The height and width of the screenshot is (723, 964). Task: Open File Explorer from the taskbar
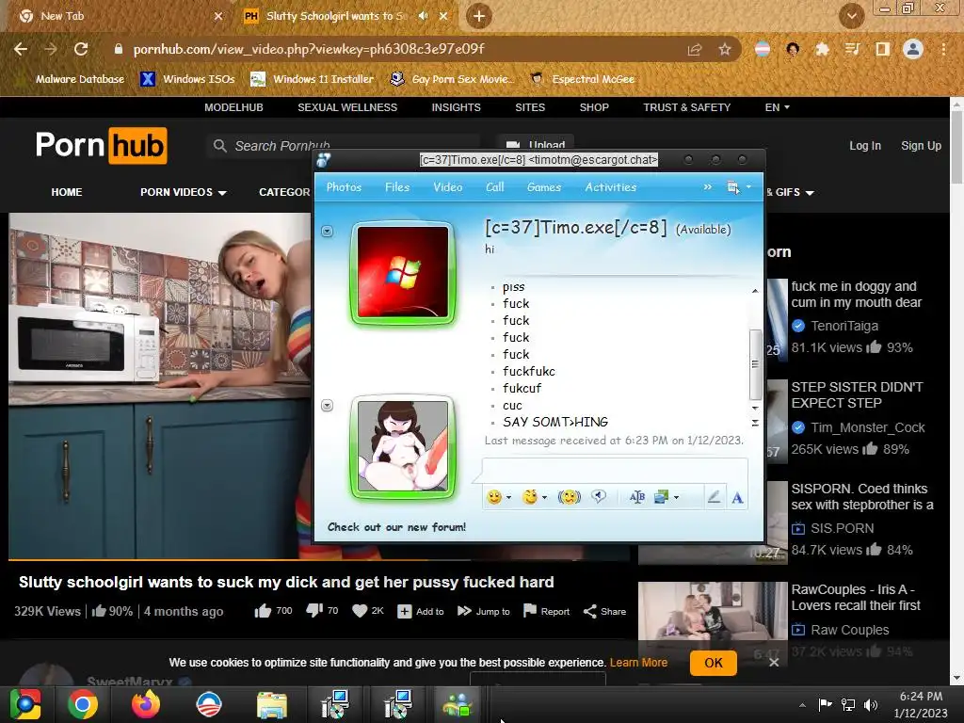tap(272, 704)
